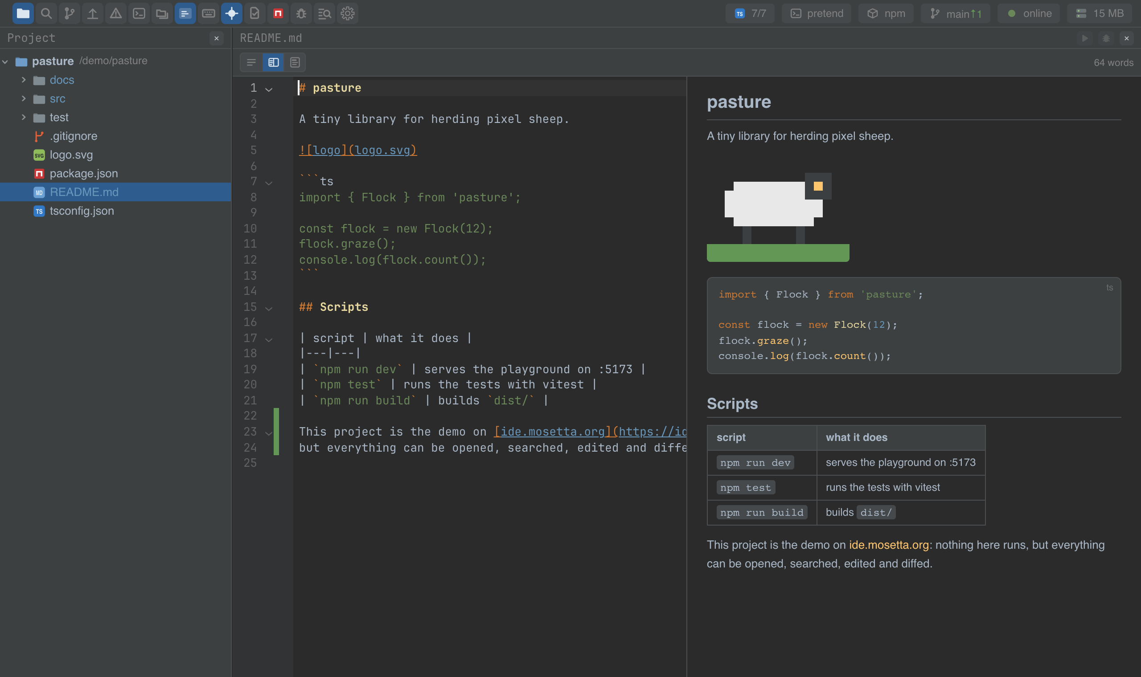Select the split editor and preview view
The width and height of the screenshot is (1141, 677).
tap(273, 62)
